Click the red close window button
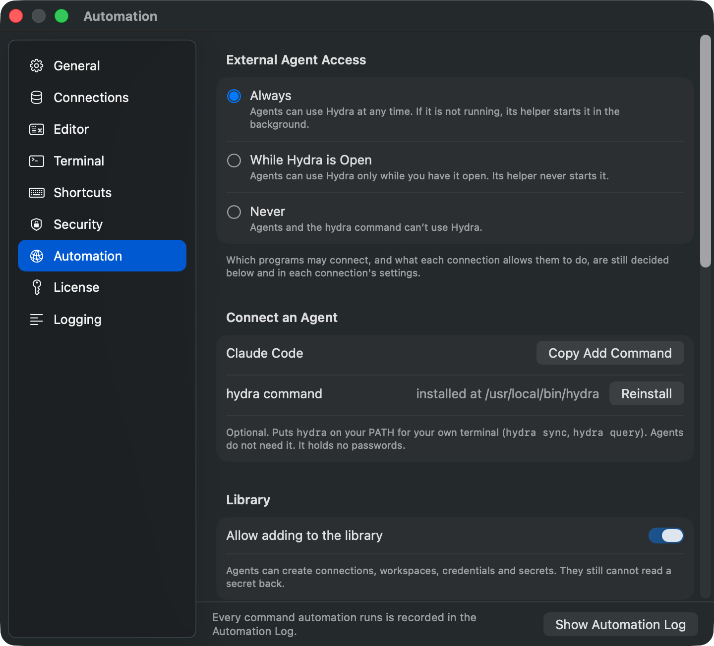Image resolution: width=714 pixels, height=646 pixels. click(16, 16)
